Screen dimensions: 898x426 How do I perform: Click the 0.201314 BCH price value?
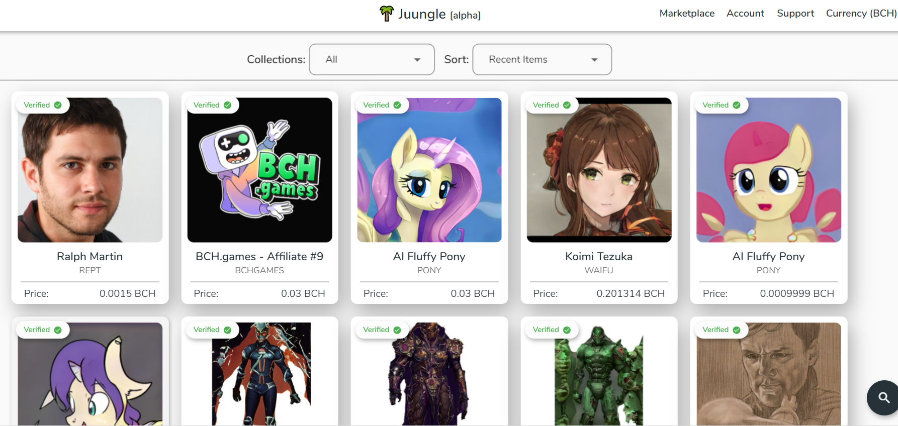(631, 293)
